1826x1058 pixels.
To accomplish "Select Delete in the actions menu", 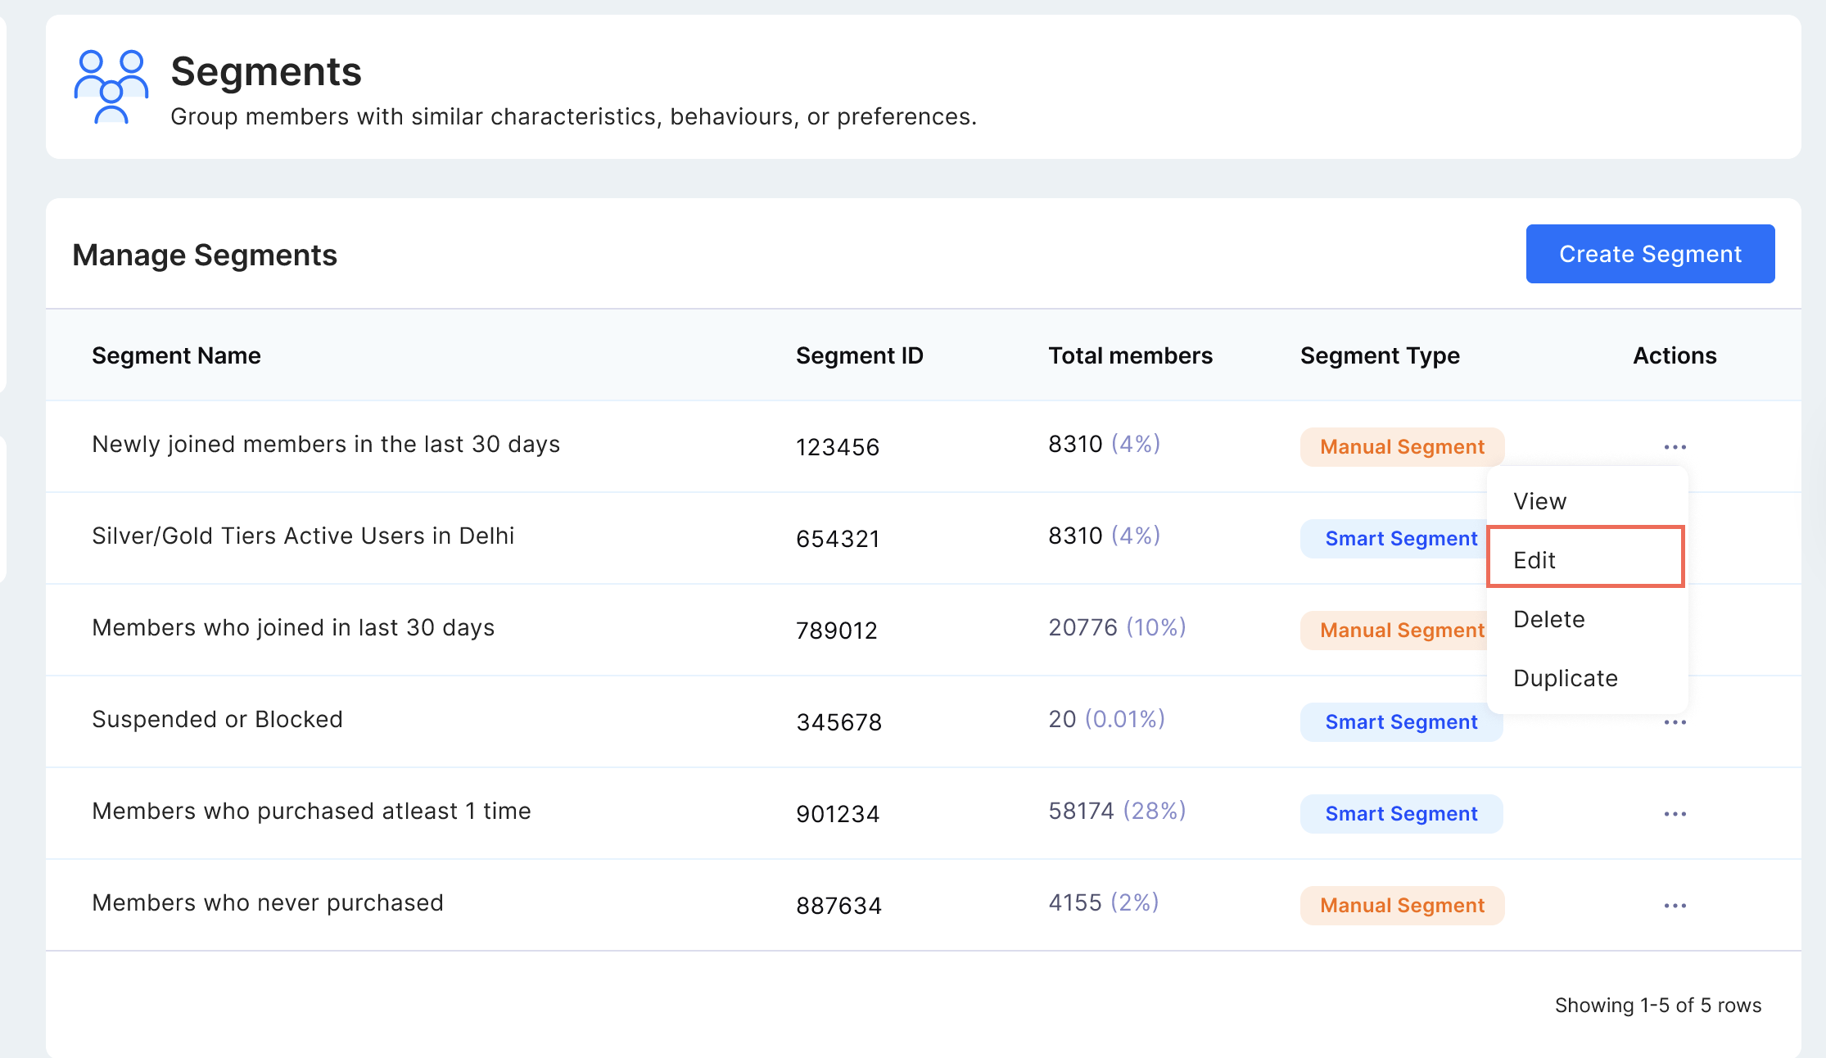I will [x=1548, y=619].
